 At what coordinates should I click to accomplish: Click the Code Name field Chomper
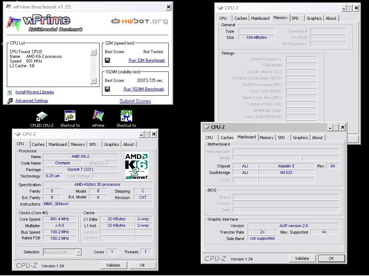pyautogui.click(x=63, y=163)
